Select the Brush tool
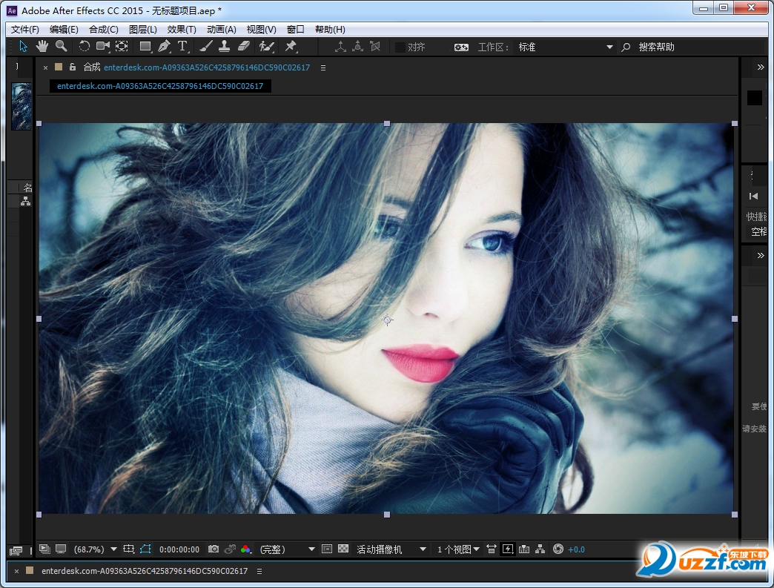This screenshot has width=774, height=588. tap(206, 47)
